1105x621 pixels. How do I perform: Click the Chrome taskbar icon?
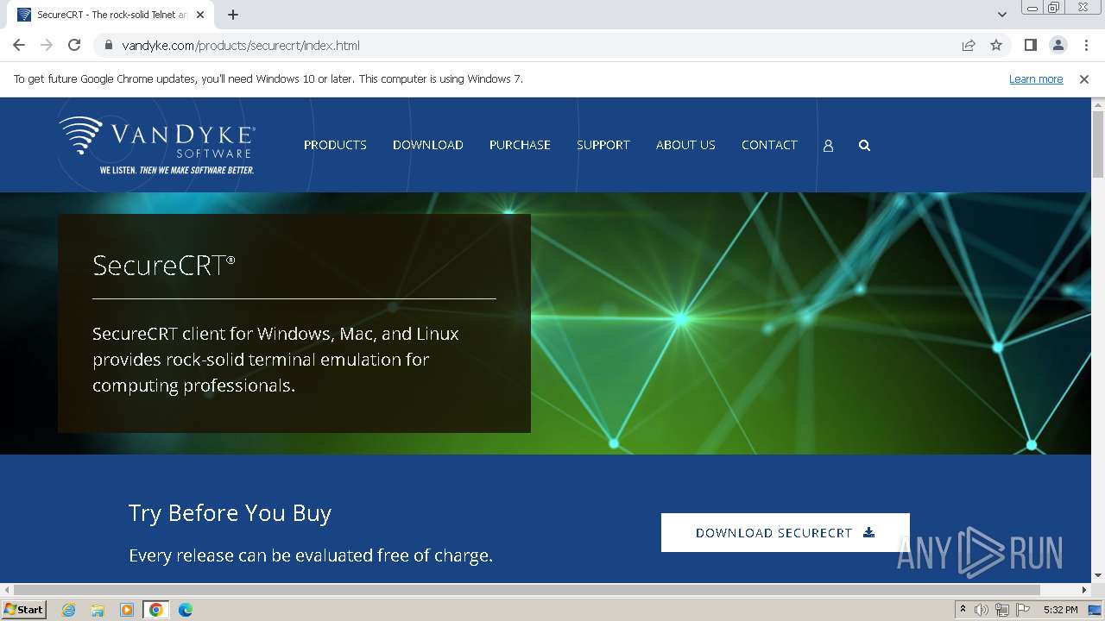click(156, 610)
